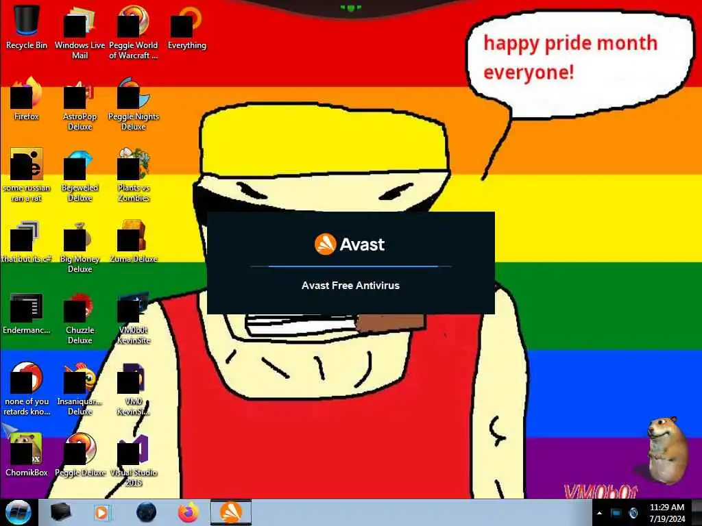702x526 pixels.
Task: Select the 'that but its c#' desktop icon
Action: point(27,240)
